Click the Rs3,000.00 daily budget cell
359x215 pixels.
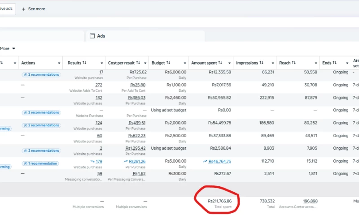(175, 161)
